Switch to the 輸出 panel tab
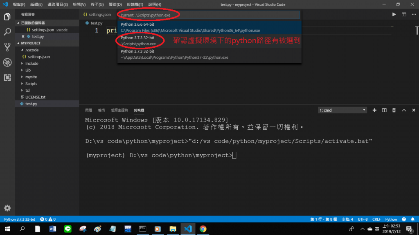 point(101,110)
